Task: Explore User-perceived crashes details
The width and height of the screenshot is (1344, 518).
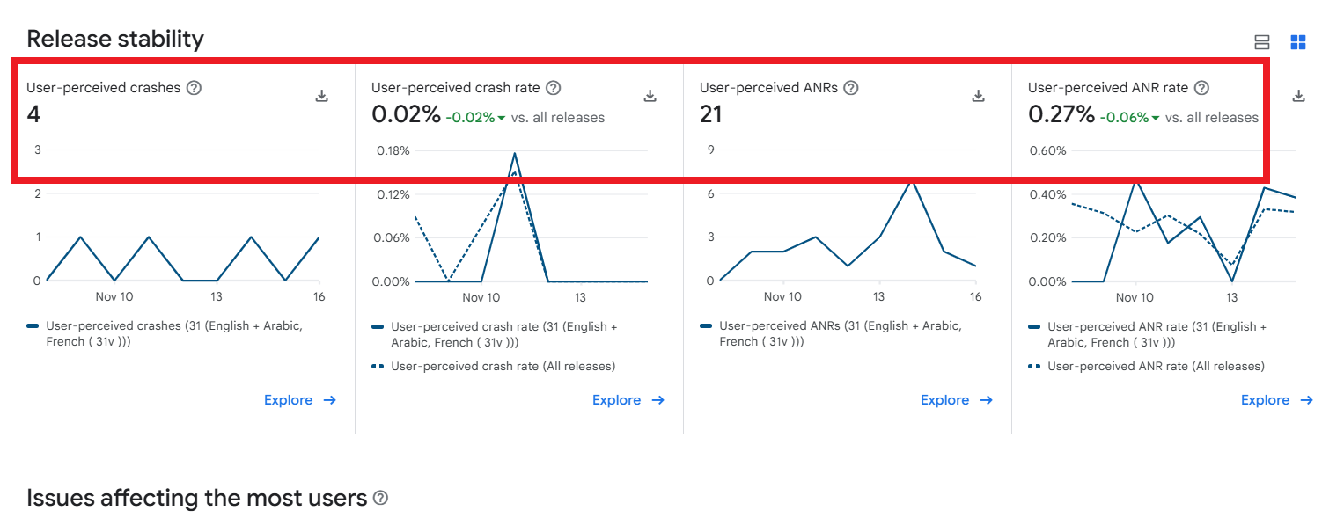Action: (x=300, y=400)
